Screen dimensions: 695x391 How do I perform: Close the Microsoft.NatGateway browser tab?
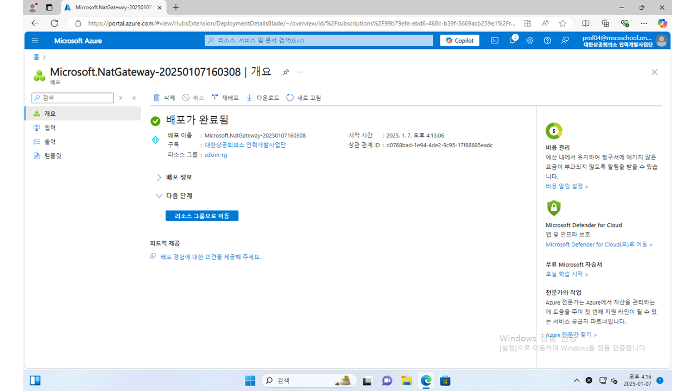[160, 8]
